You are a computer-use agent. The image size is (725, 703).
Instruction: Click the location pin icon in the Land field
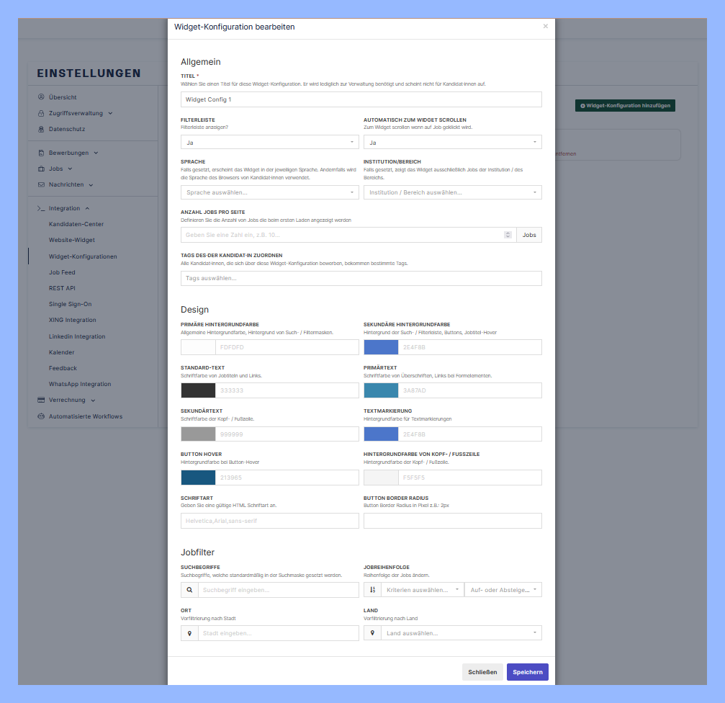click(371, 632)
